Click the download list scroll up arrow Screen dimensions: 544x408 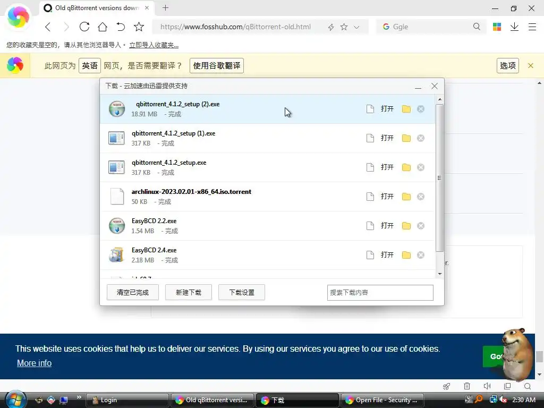[440, 99]
